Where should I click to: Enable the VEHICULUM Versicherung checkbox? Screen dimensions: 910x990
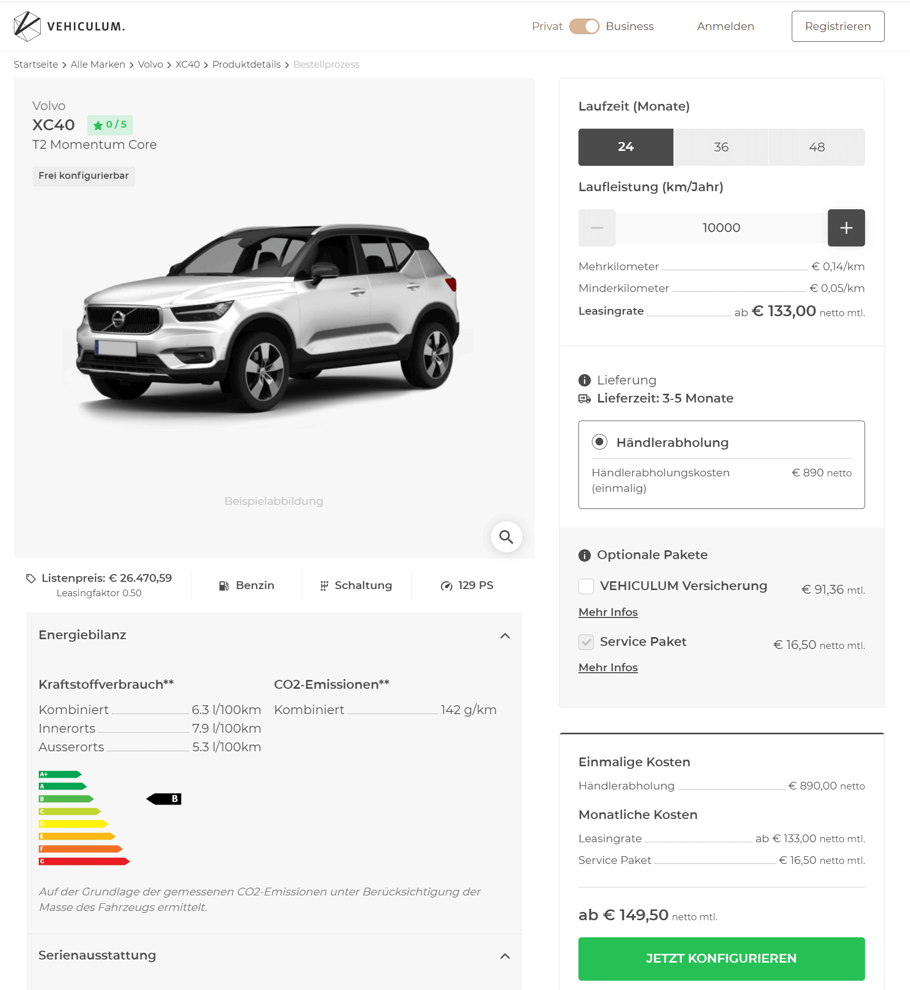pyautogui.click(x=586, y=586)
